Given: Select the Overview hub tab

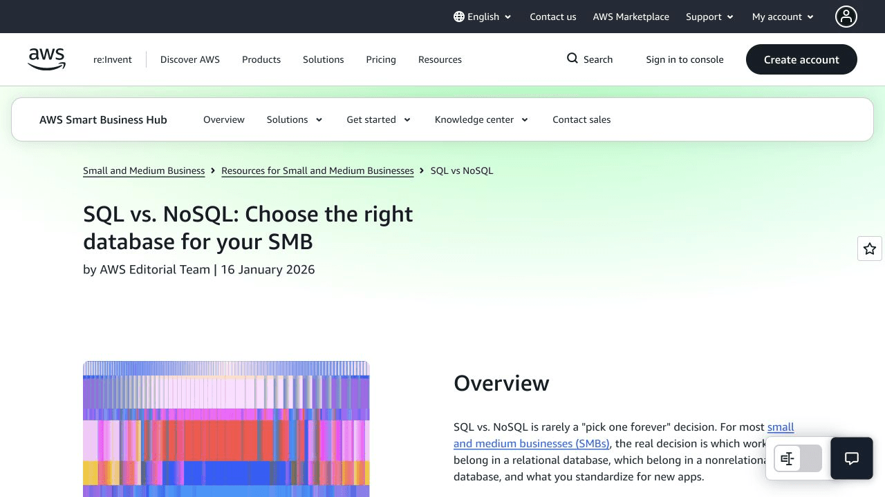Looking at the screenshot, I should pyautogui.click(x=224, y=119).
